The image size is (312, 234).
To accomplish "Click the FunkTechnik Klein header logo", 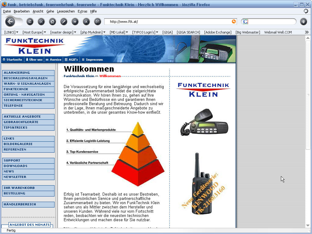I will point(35,46).
